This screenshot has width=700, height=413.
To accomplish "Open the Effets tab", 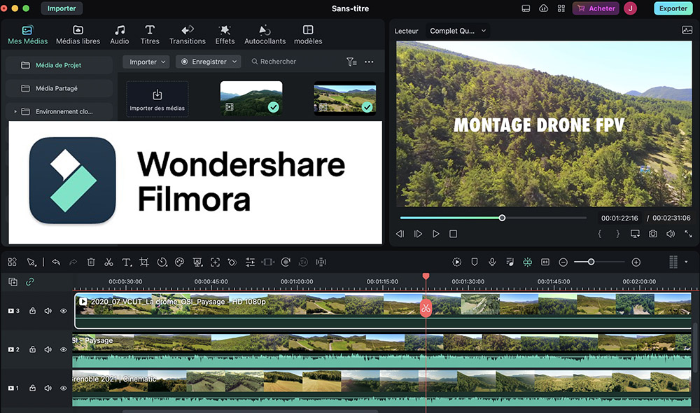I will coord(225,34).
